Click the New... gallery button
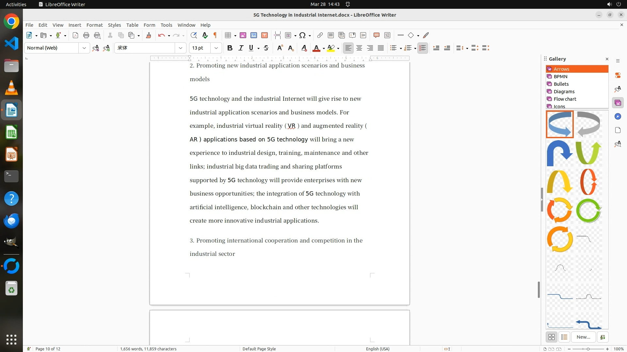Screen dimensions: 627x352 583,337
